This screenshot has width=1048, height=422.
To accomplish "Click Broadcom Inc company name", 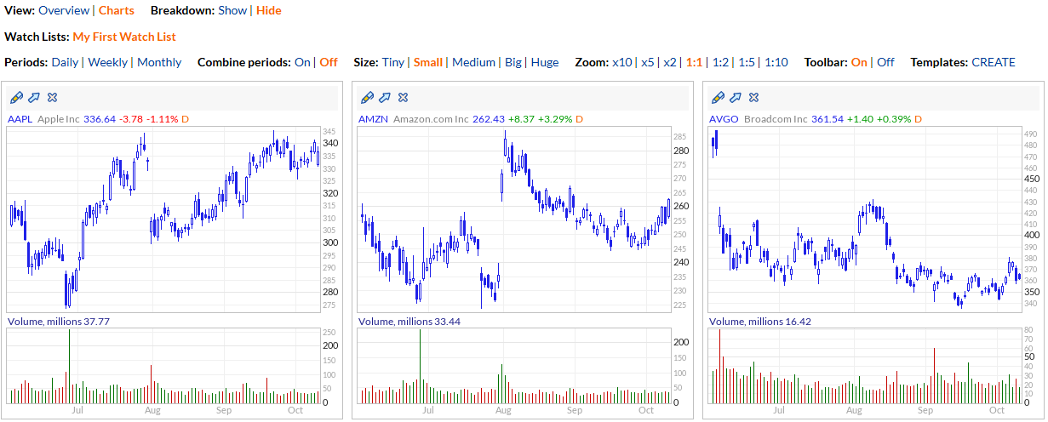I will pos(776,119).
